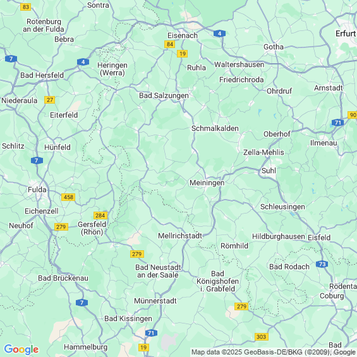Screen dimensions: 357x357
Task: Select the Erfurt city label
Action: tap(346, 33)
